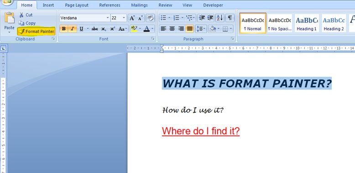Screen dimensions: 355x173
Task: Toggle Bold formatting
Action: [64, 29]
